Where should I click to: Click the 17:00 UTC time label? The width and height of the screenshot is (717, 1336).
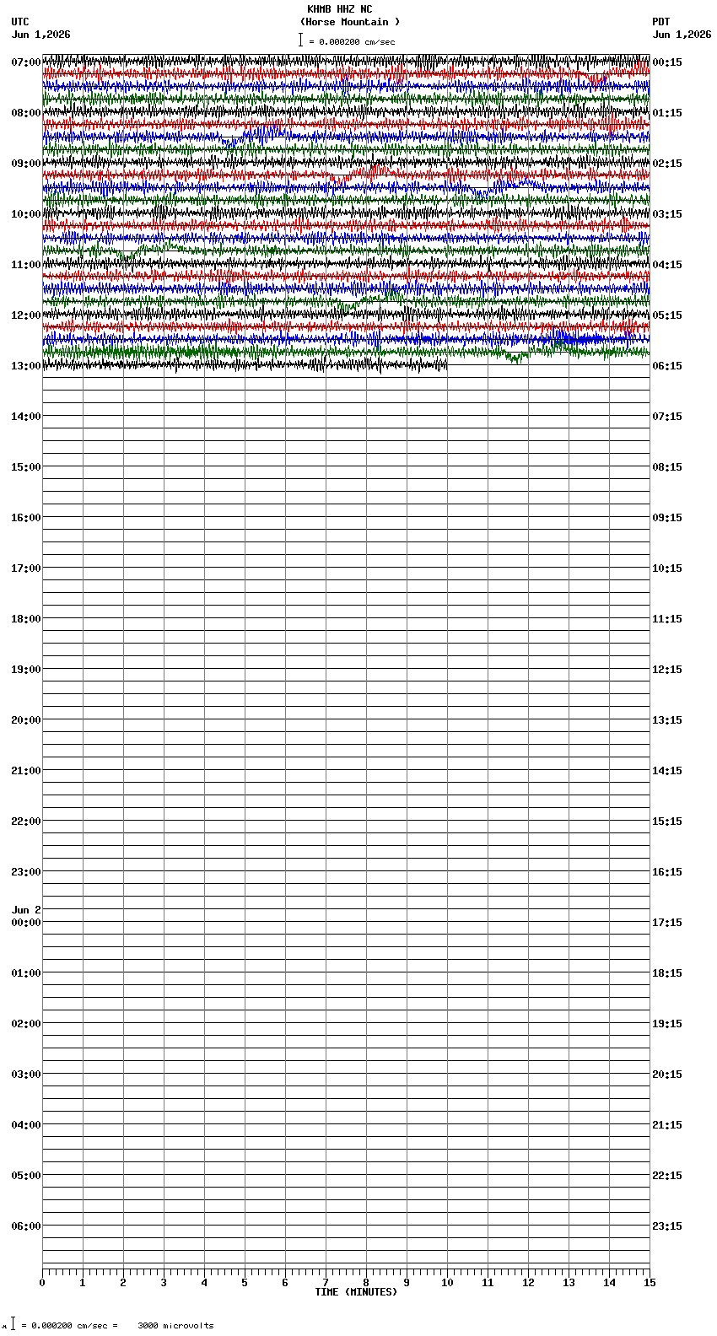point(26,568)
